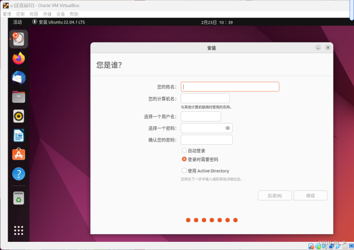Open the 管理 menu in VirtualBox
This screenshot has width=354, height=250.
(7, 14)
